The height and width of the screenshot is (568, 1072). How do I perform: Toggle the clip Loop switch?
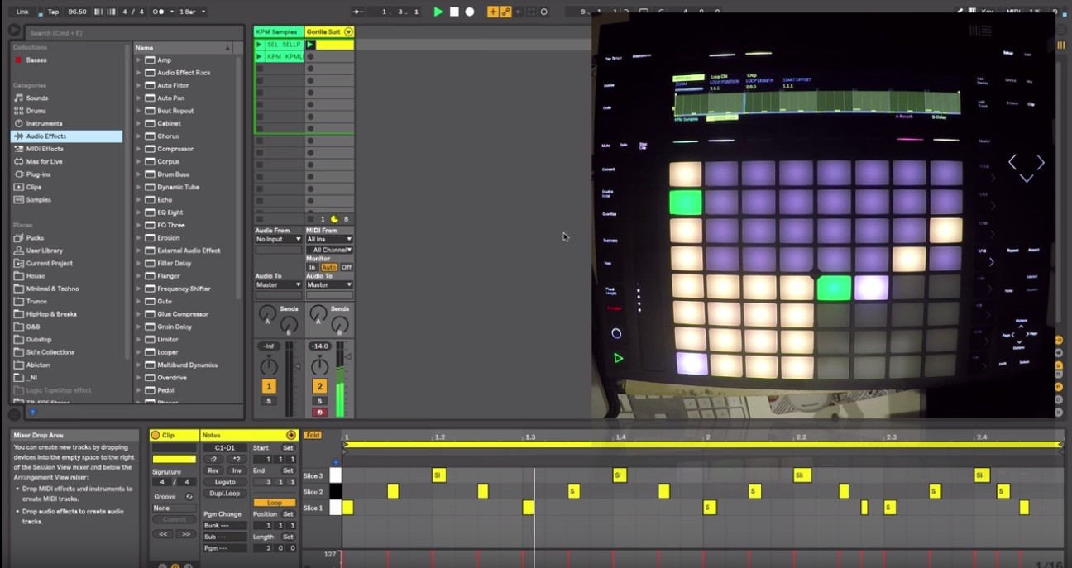pyautogui.click(x=274, y=503)
